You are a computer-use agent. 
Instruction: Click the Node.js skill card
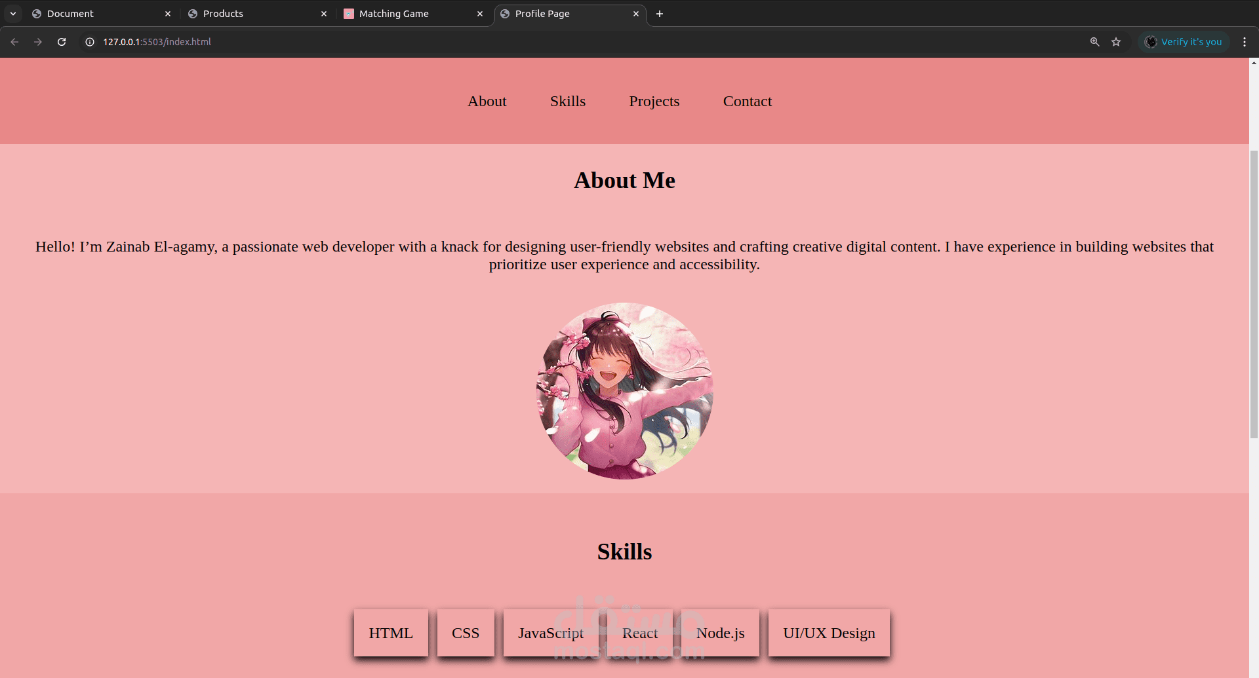721,633
